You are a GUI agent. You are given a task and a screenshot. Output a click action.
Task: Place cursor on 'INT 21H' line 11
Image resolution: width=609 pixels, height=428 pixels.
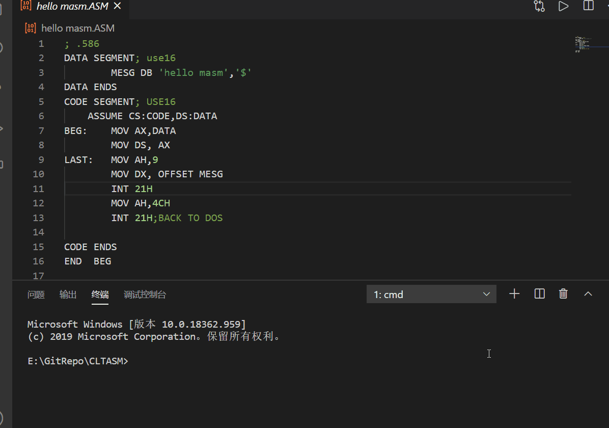coord(132,189)
